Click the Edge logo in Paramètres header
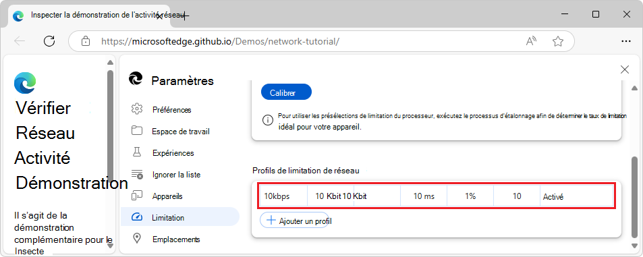The image size is (643, 257). coord(136,78)
